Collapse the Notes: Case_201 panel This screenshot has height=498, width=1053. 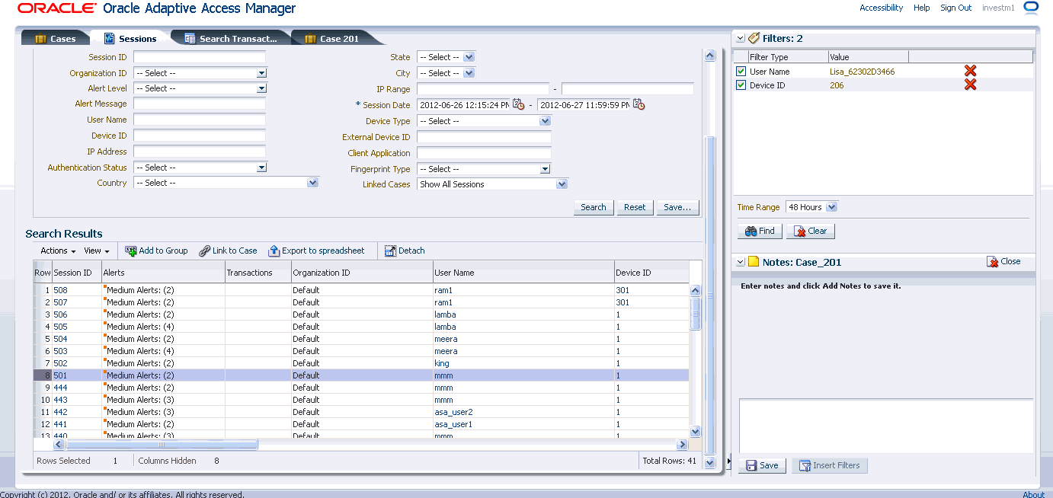(x=739, y=262)
